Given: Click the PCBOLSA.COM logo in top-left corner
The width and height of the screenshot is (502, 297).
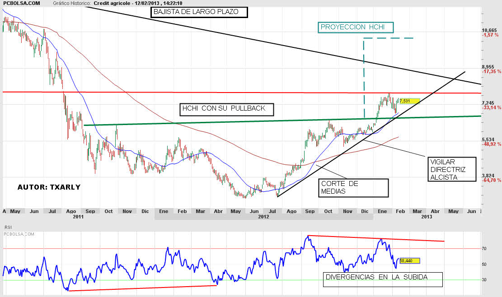Looking at the screenshot, I should coord(21,4).
